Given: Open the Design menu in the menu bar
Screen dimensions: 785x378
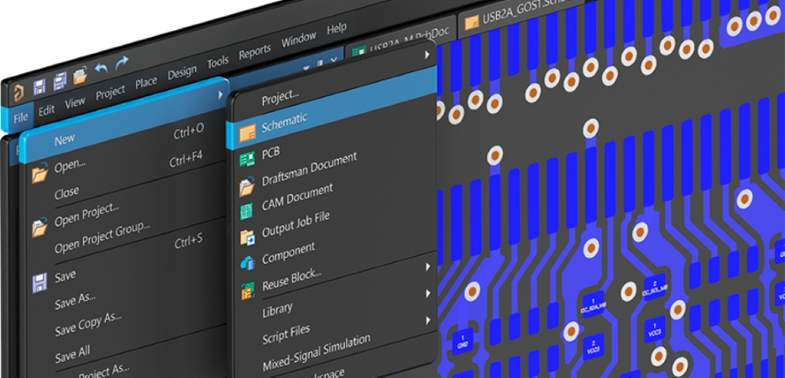Looking at the screenshot, I should coord(181,73).
